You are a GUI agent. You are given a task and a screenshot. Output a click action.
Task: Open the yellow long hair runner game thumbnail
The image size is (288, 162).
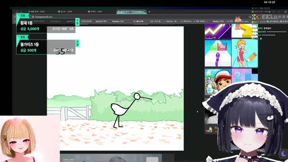tap(244, 31)
